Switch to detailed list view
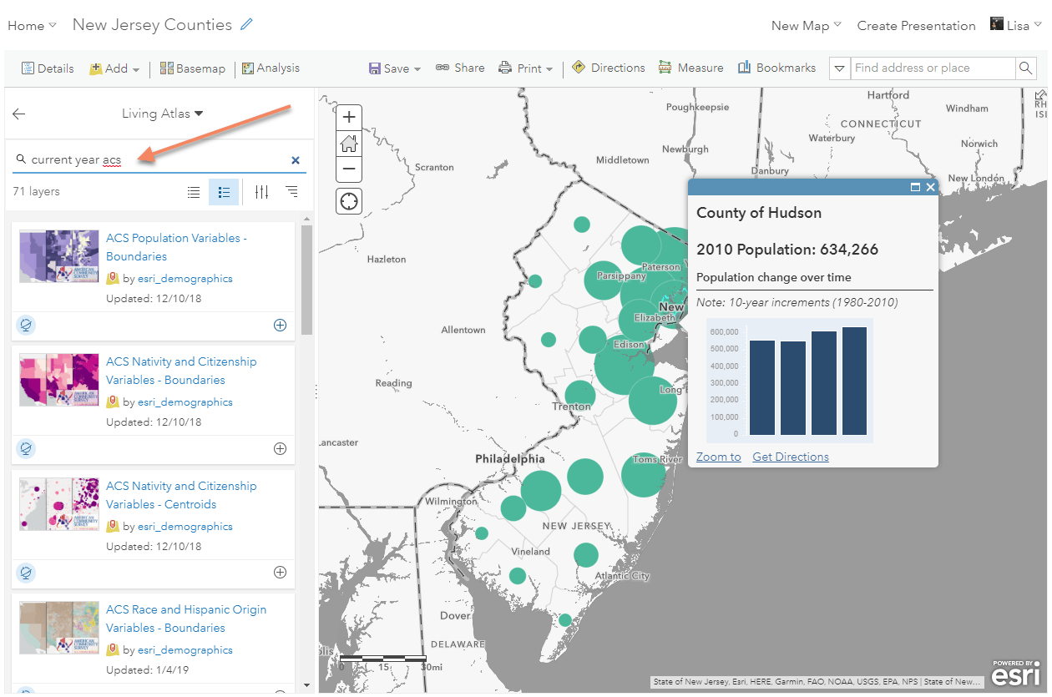The height and width of the screenshot is (697, 1052). [224, 192]
